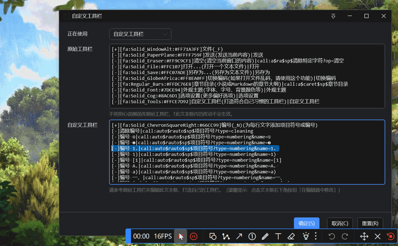Select the shapes drawing tool
This screenshot has width=398, height=246.
(213, 236)
